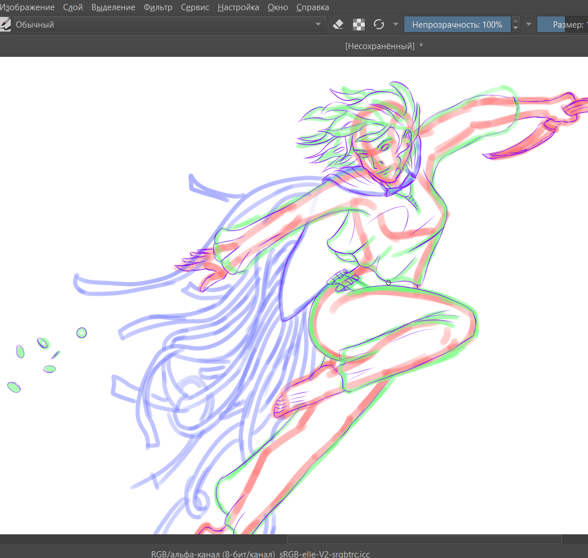This screenshot has height=558, width=588.
Task: Open the 'Фильтр' menu
Action: click(x=158, y=7)
